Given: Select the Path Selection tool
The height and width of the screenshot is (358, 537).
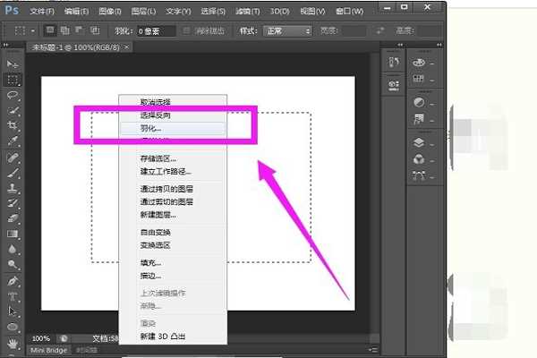Looking at the screenshot, I should click(x=13, y=311).
